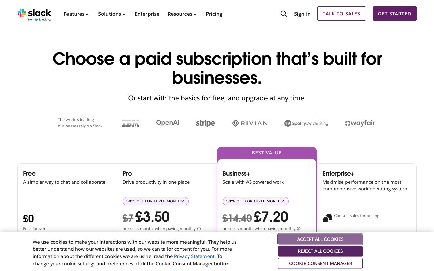
Task: Click info icon beside Pro monthly price
Action: pyautogui.click(x=199, y=229)
